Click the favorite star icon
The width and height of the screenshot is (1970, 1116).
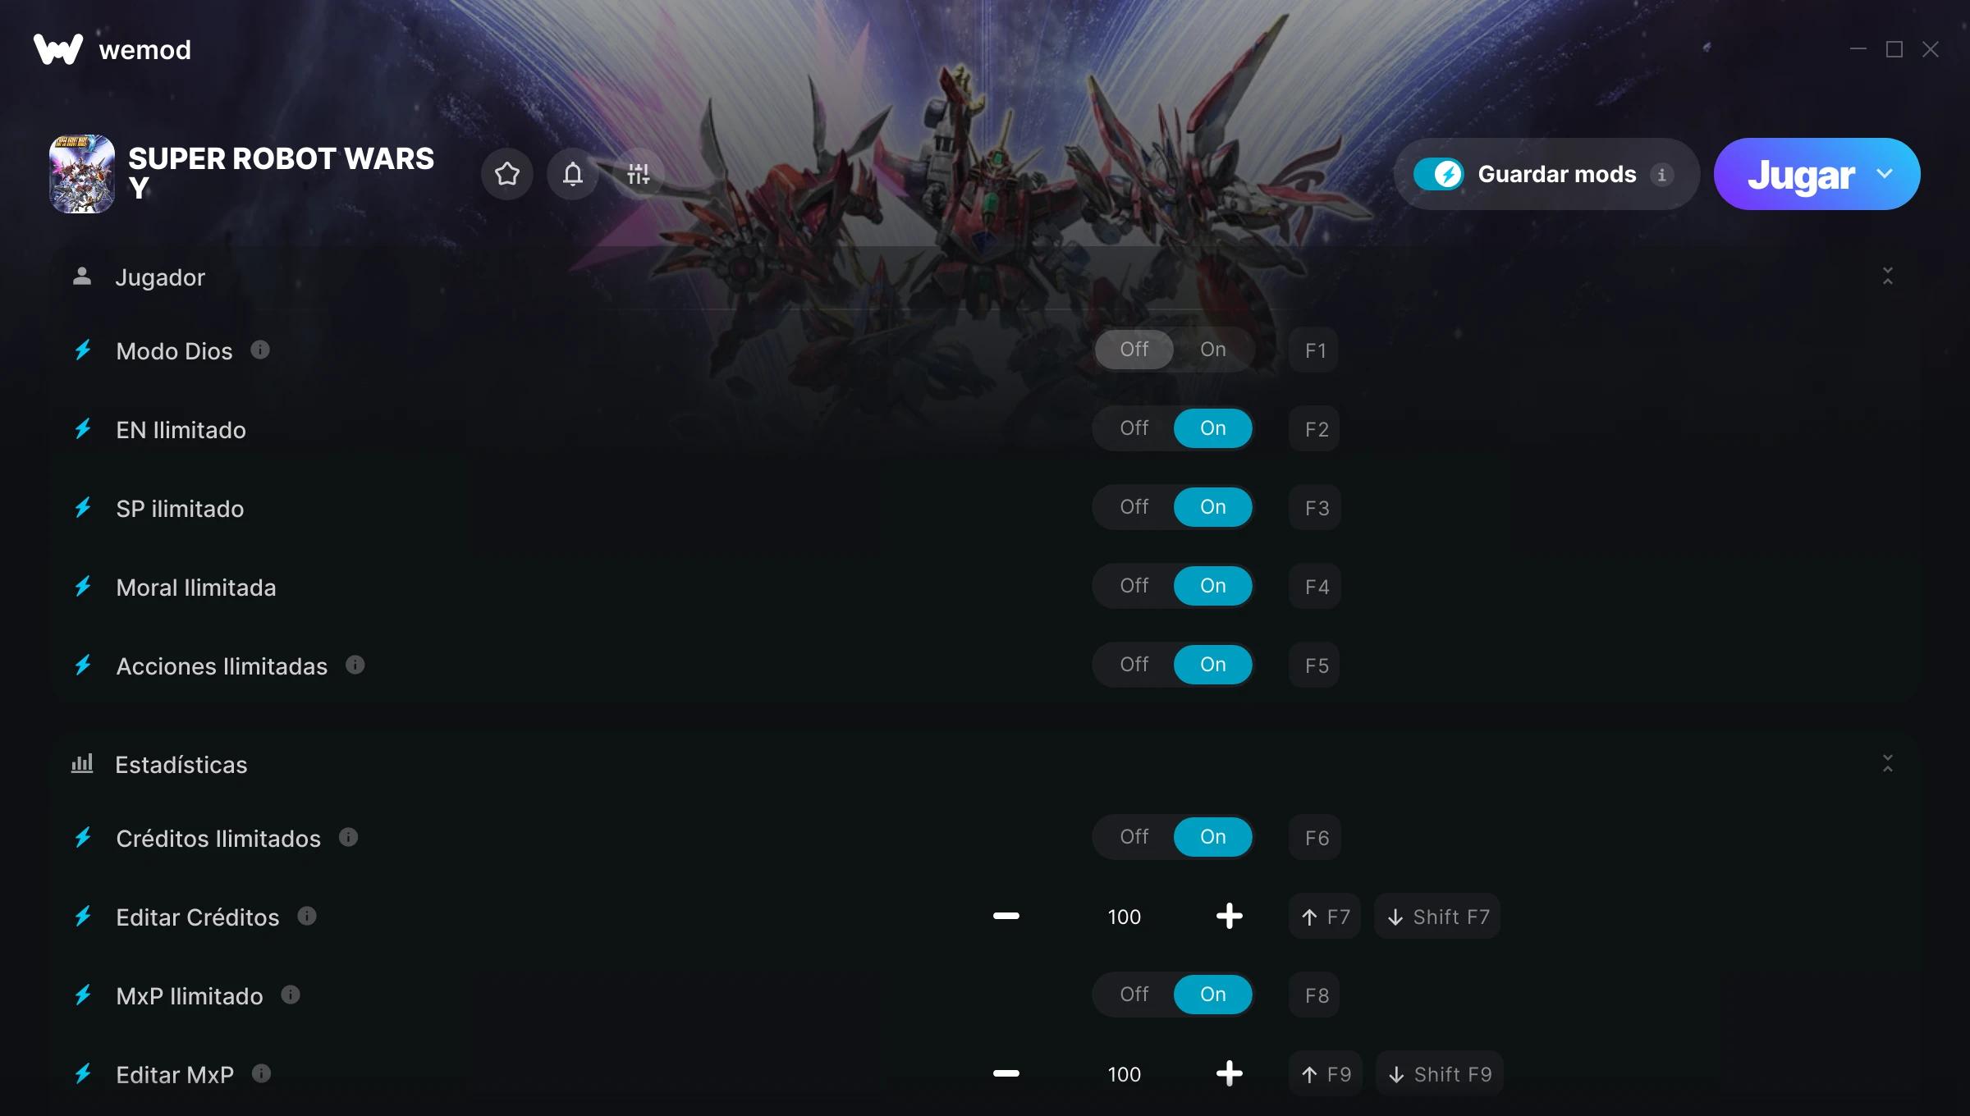pyautogui.click(x=506, y=174)
